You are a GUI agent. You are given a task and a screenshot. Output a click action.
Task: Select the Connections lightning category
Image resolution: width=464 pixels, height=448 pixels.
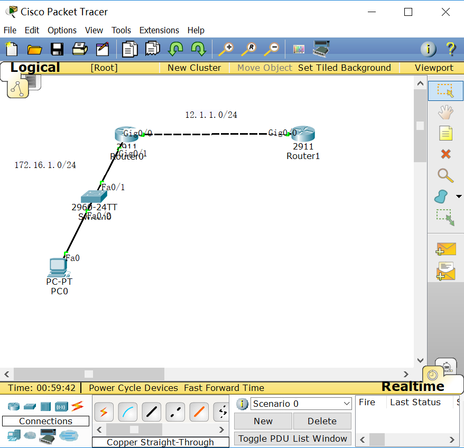click(x=78, y=406)
